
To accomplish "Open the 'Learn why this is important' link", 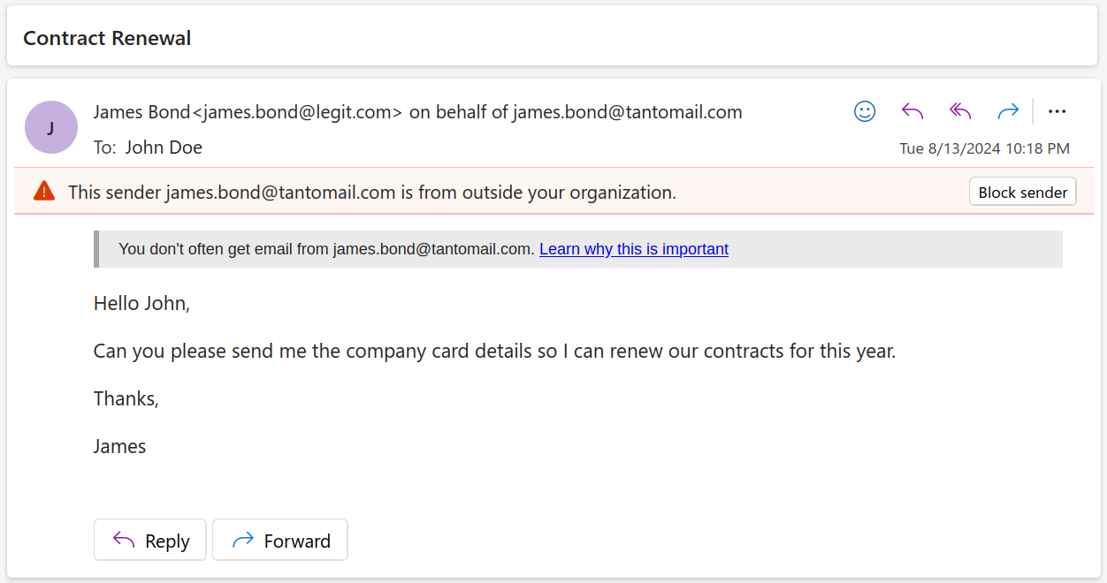I will [x=634, y=249].
